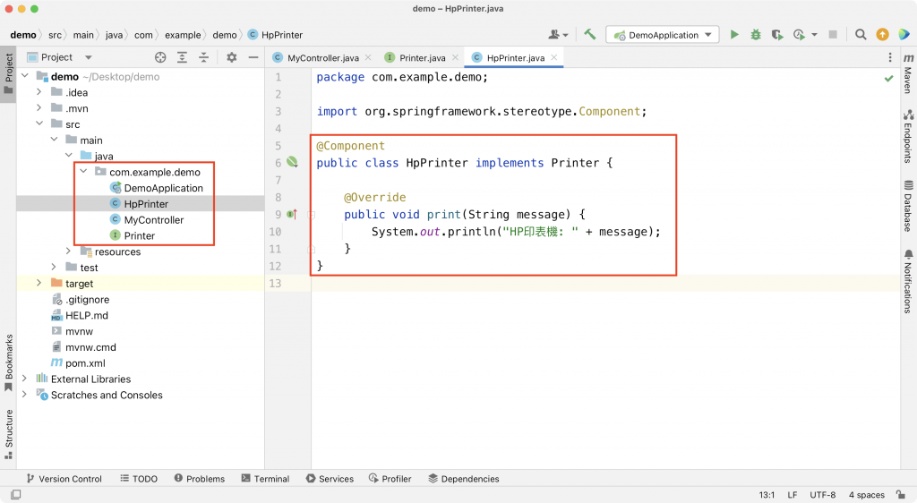Image resolution: width=917 pixels, height=503 pixels.
Task: Expand all in the Project panel
Action: (182, 57)
